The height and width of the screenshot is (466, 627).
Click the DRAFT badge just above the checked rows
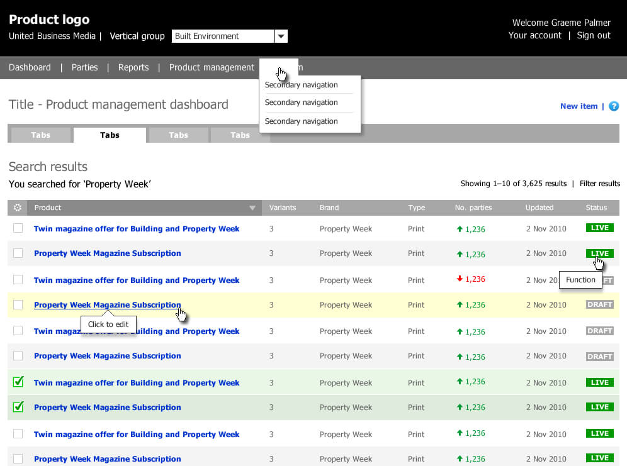599,357
